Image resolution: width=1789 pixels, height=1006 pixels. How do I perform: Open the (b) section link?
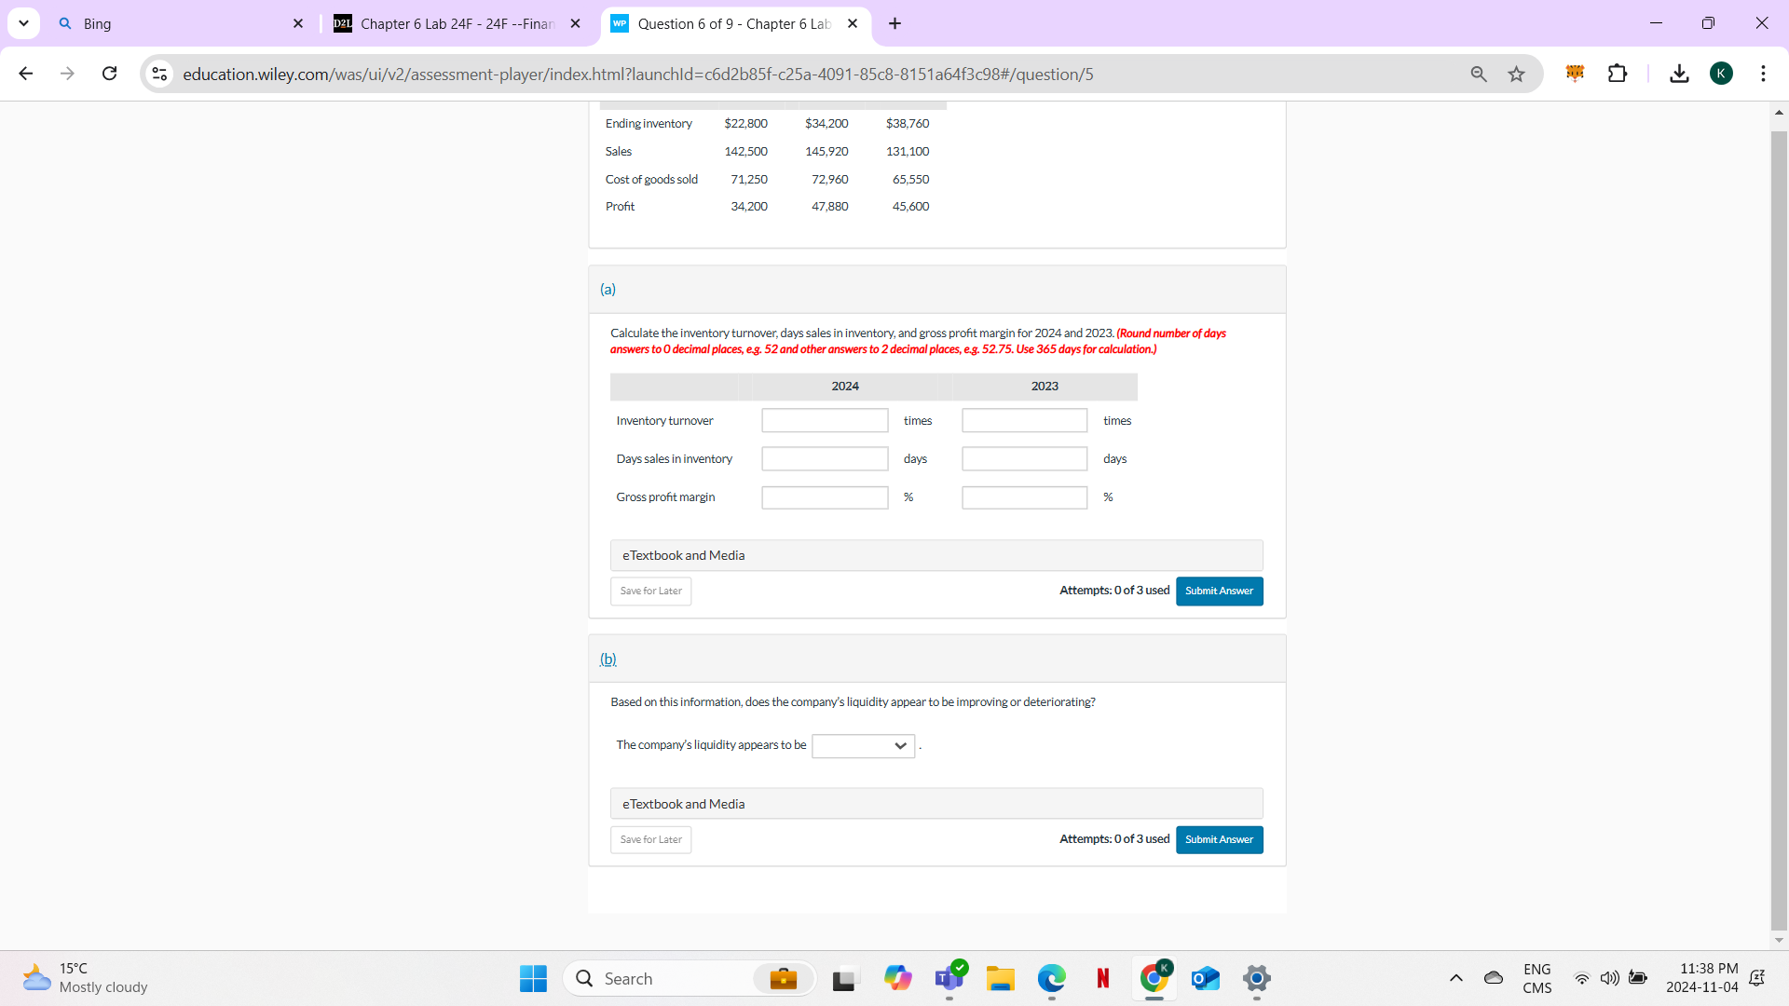[x=608, y=659]
